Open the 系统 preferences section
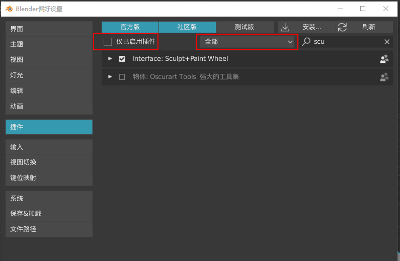Screen dimensions: 400x261 pyautogui.click(x=49, y=198)
